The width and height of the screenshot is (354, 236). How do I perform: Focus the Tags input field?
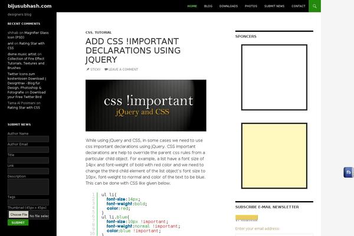(28, 202)
